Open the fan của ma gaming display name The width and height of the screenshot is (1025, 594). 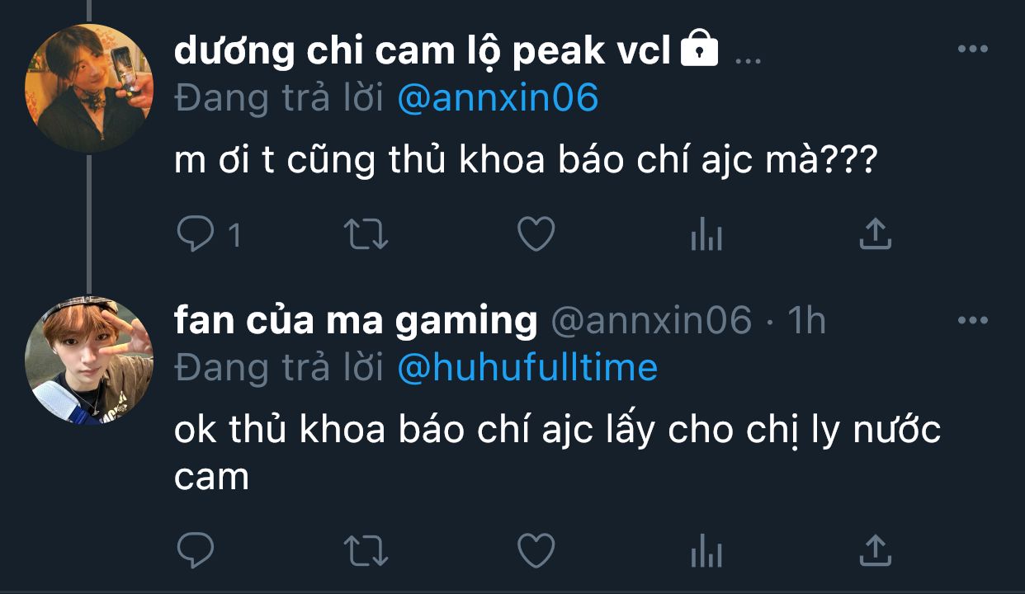(x=356, y=320)
